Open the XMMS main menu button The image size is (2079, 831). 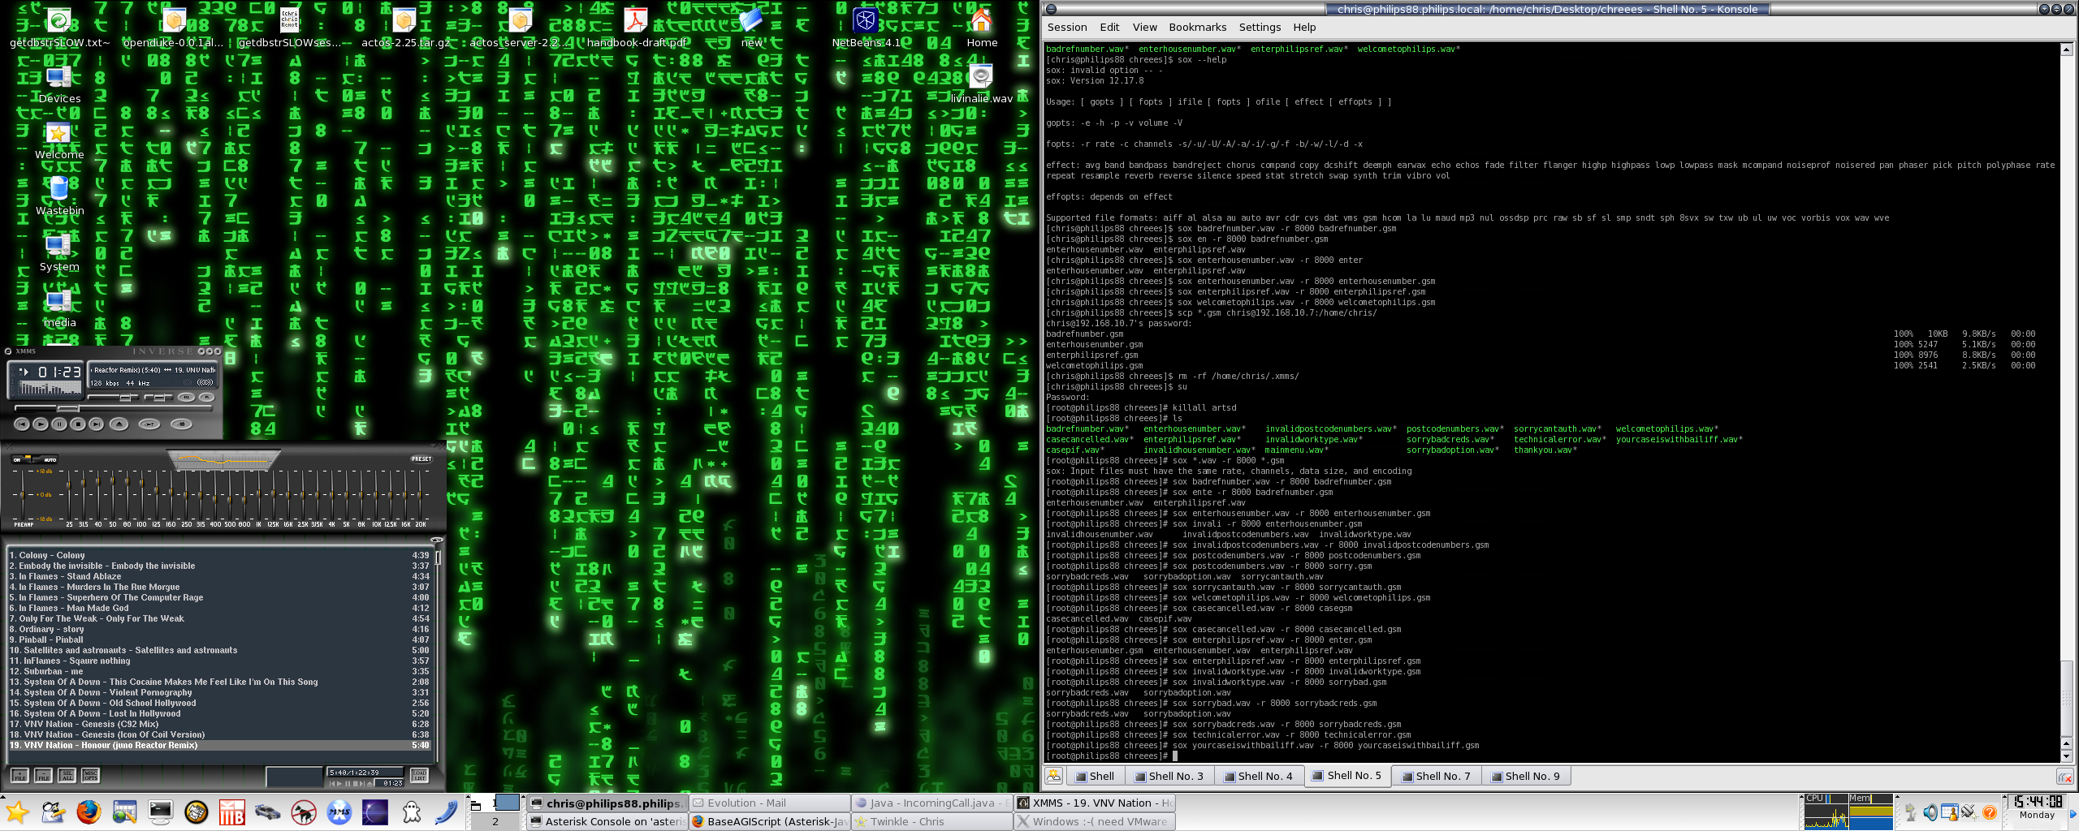[x=9, y=351]
